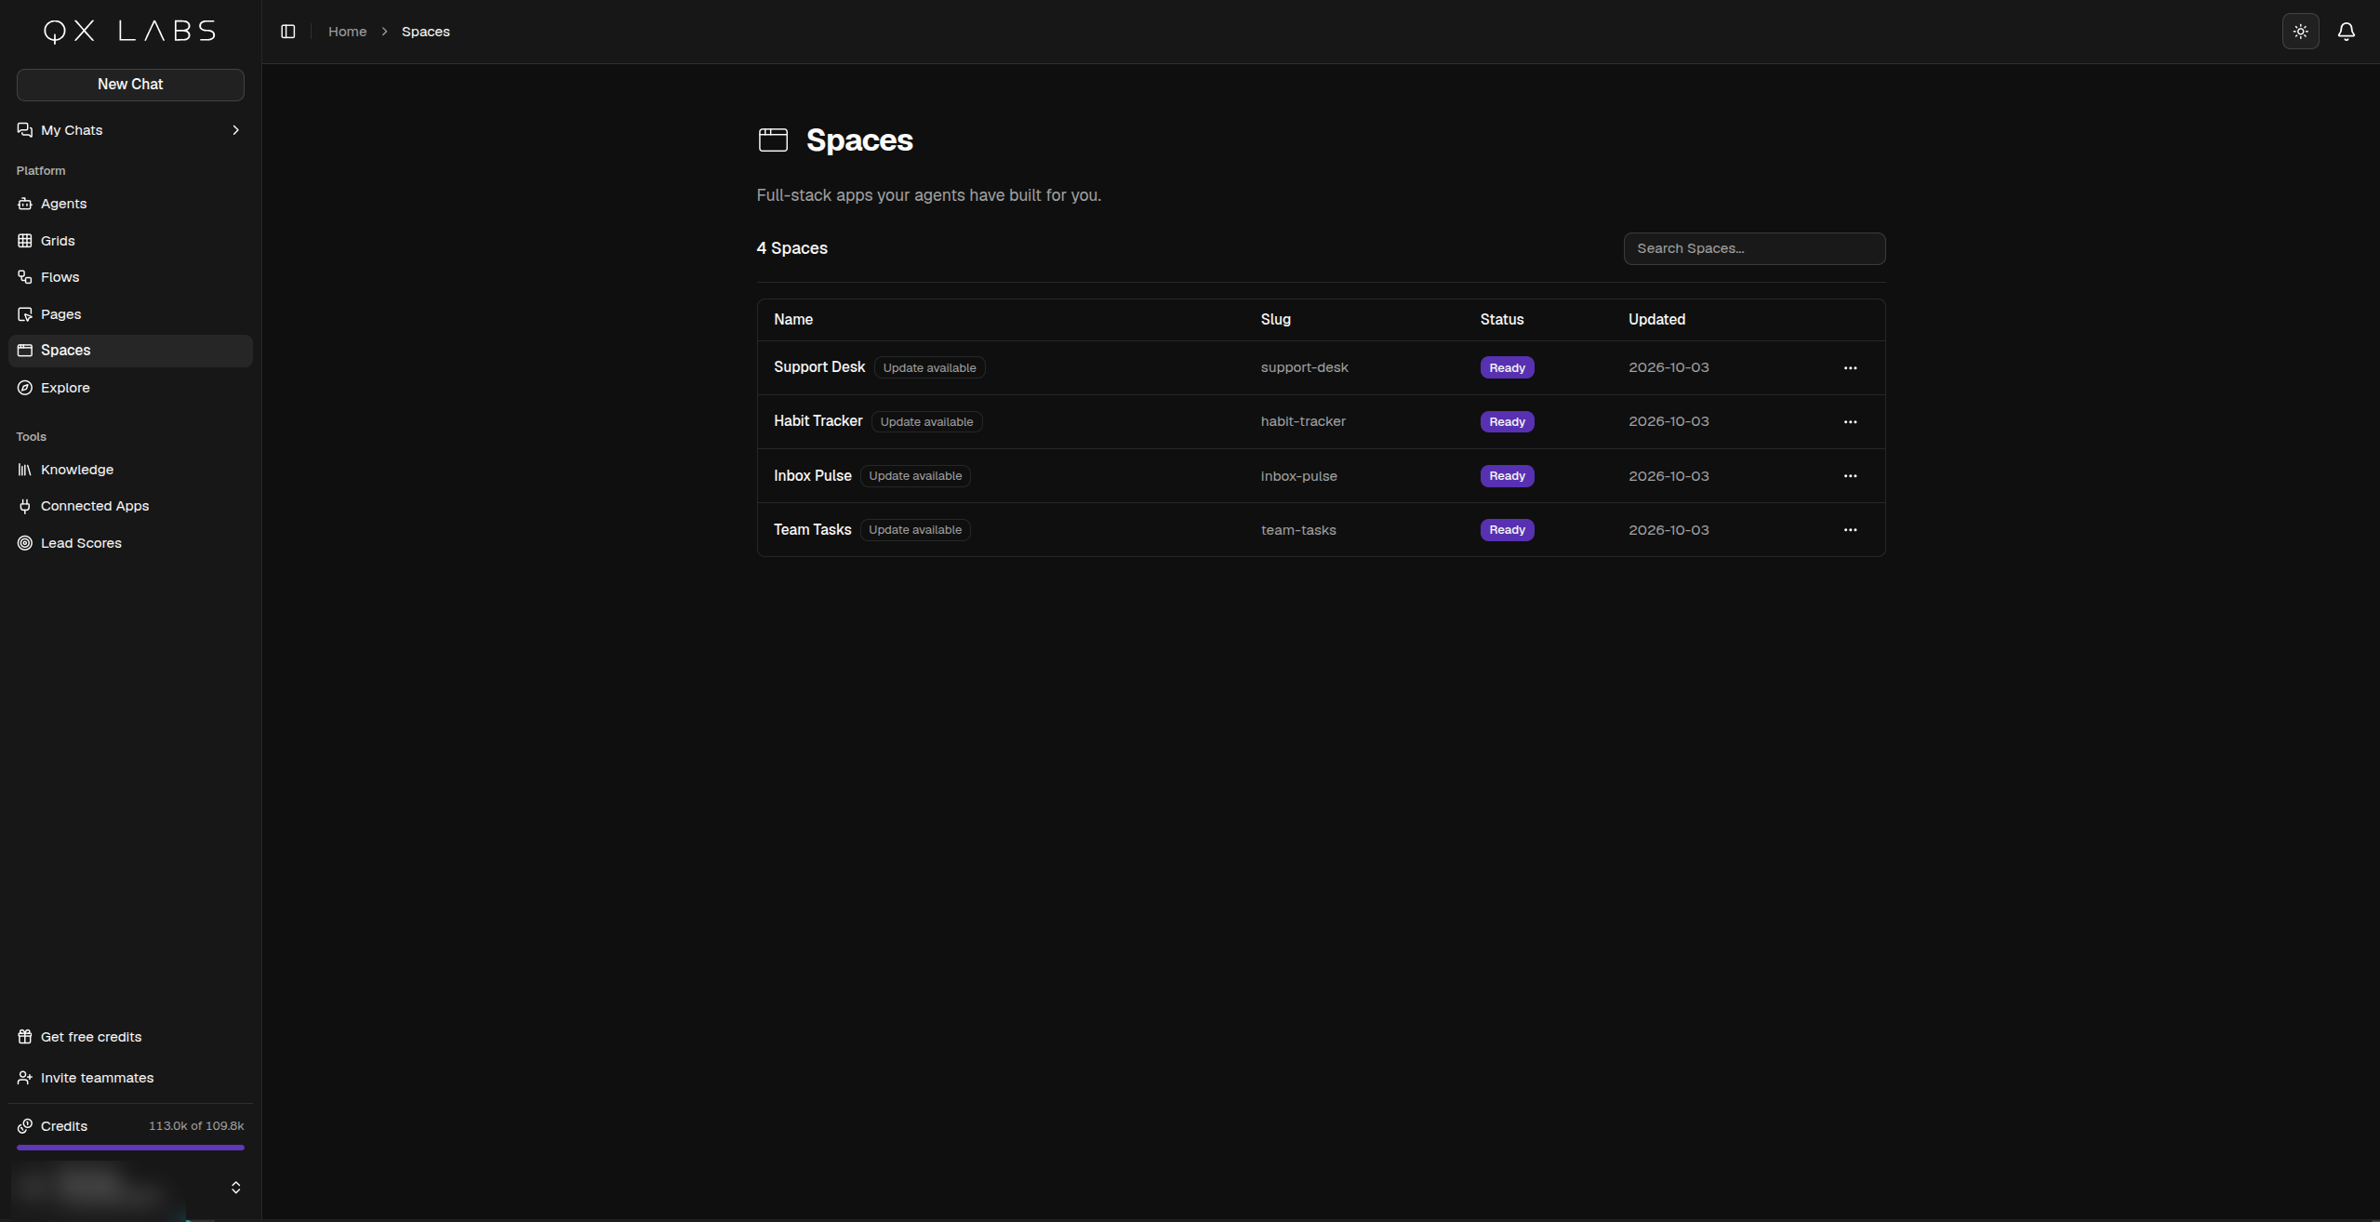Focus the Search Spaces field
The width and height of the screenshot is (2380, 1222).
coord(1754,248)
